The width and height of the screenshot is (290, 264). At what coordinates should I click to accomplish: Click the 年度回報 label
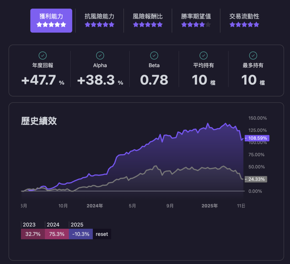click(43, 65)
